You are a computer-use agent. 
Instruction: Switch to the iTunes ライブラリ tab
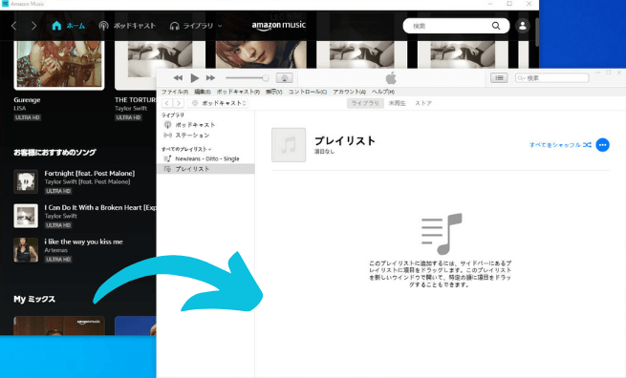point(365,103)
